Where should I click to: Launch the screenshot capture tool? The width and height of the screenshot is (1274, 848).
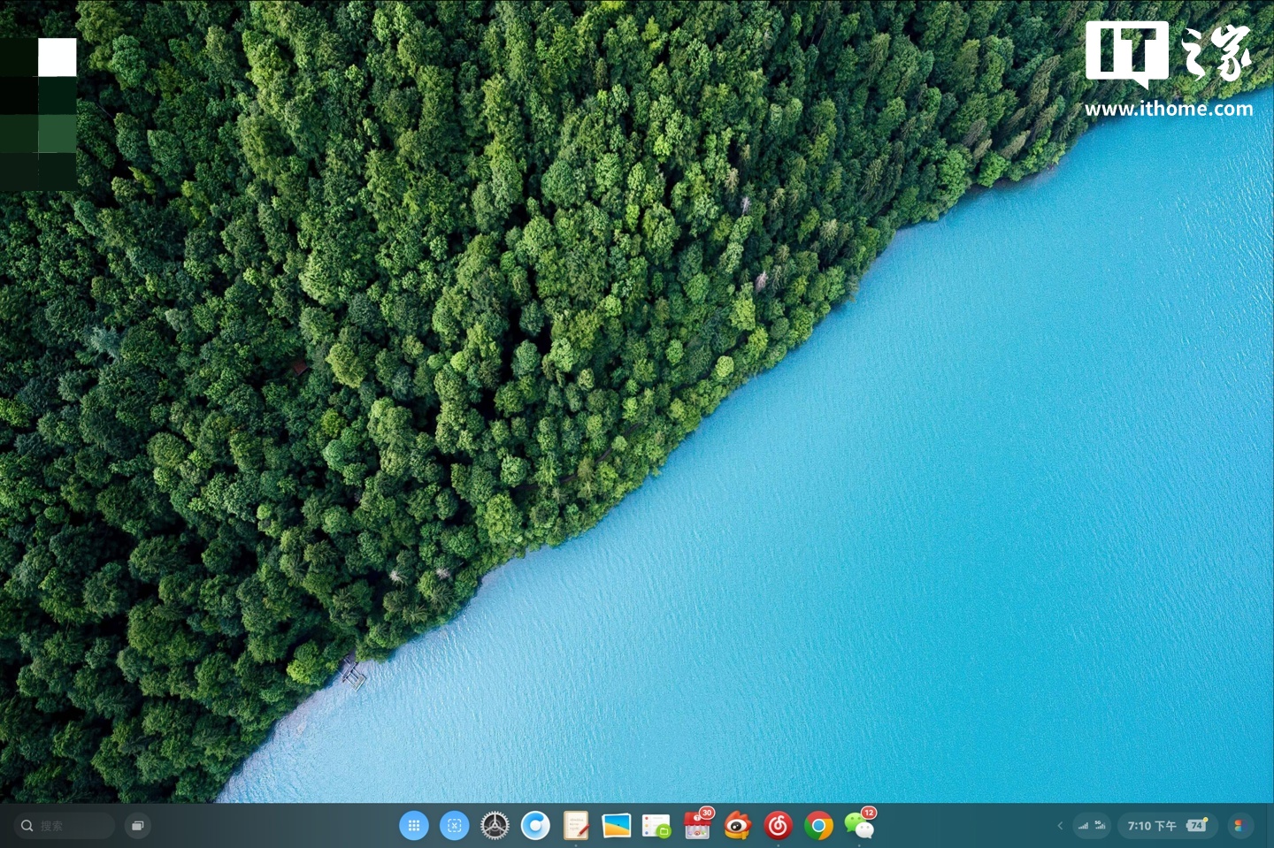pyautogui.click(x=454, y=826)
